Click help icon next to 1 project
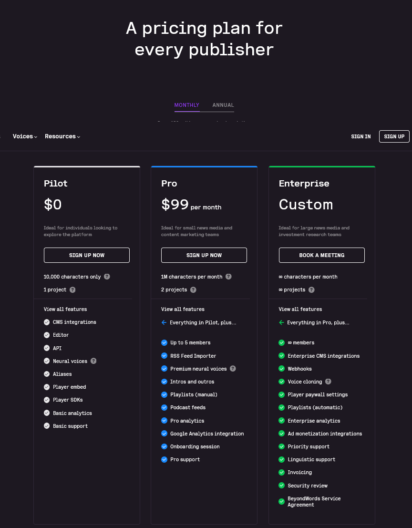Viewport: 412px width, 528px height. 72,290
